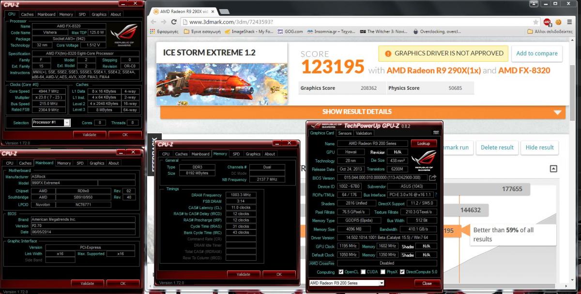
Task: Open a new Chrome tab
Action: tap(224, 11)
